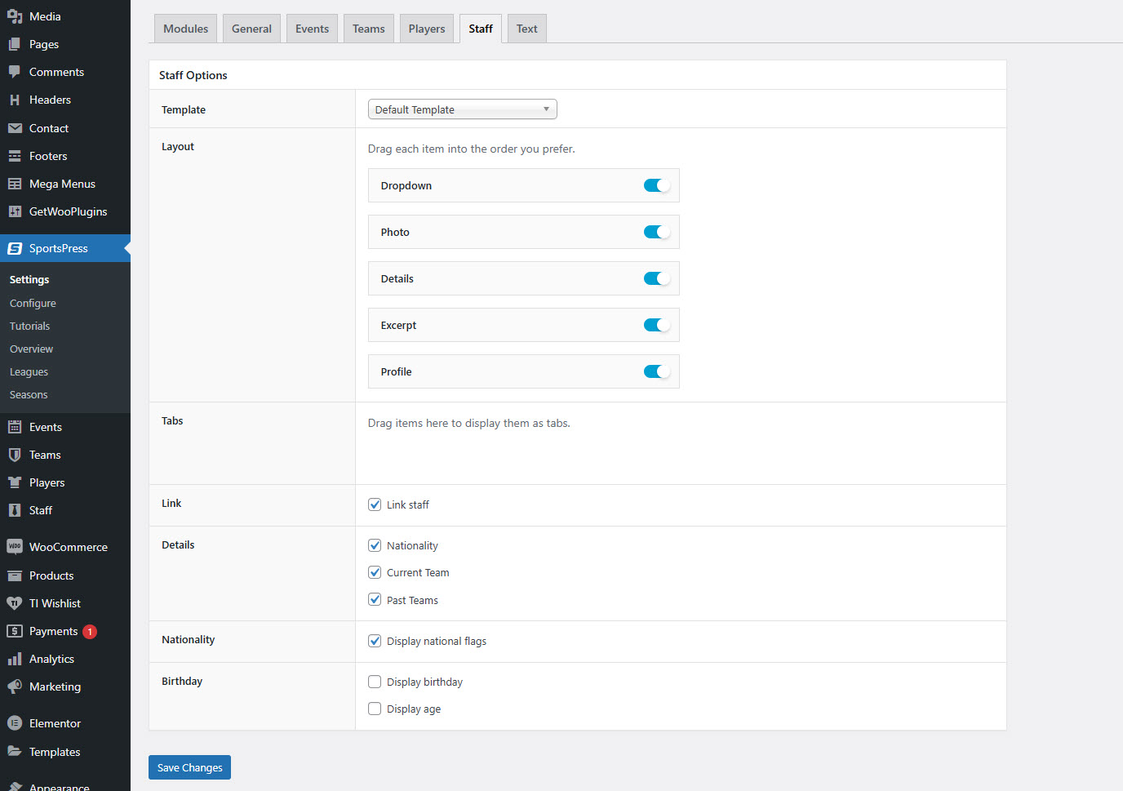This screenshot has width=1123, height=791.
Task: Toggle the Photo layout switch
Action: point(657,232)
